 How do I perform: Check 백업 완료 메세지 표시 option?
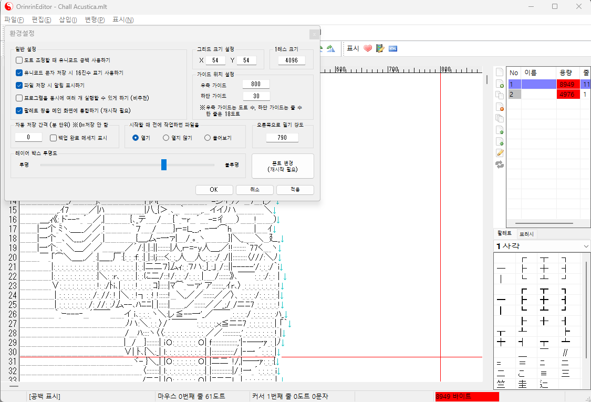53,138
